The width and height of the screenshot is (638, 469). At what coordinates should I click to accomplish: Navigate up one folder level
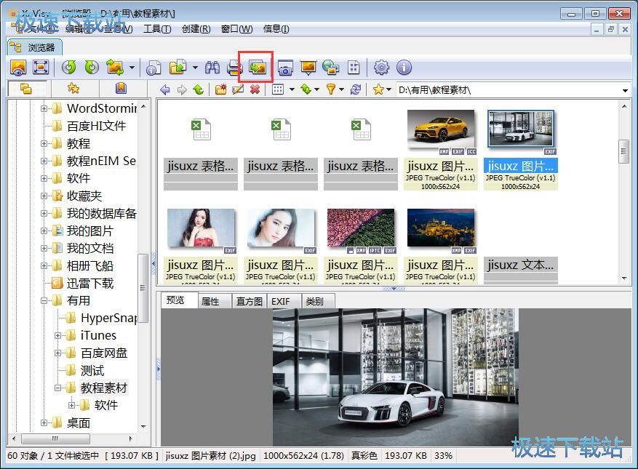coord(197,89)
